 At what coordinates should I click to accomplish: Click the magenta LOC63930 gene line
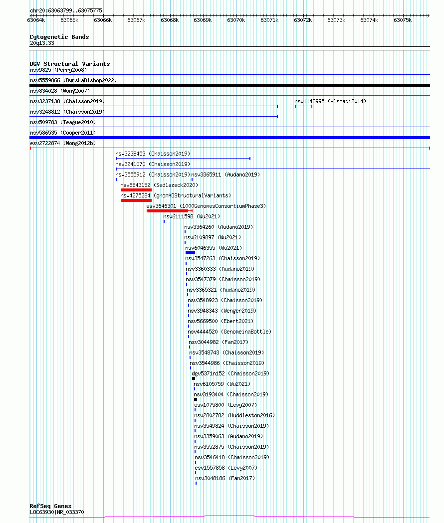[x=229, y=517]
